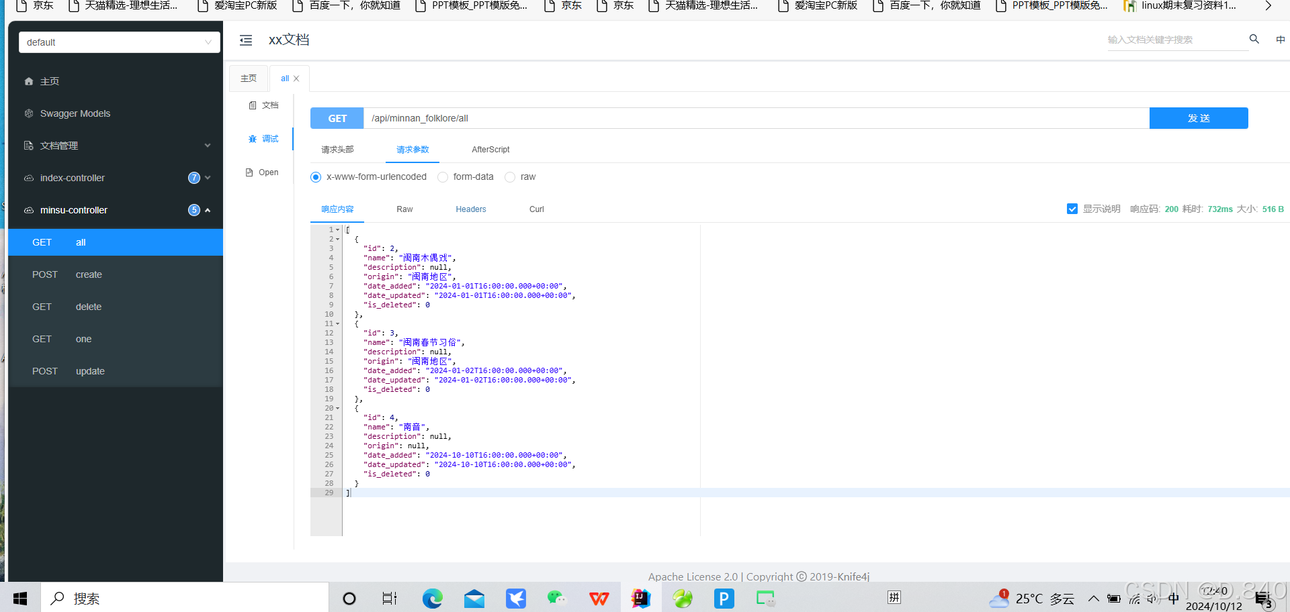This screenshot has width=1290, height=612.
Task: Open the AfterScript tab
Action: pyautogui.click(x=490, y=149)
